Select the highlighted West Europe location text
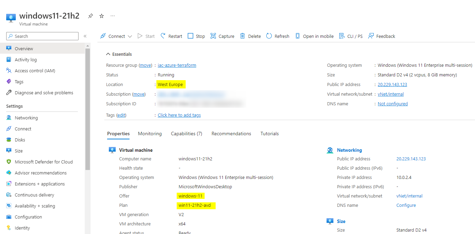This screenshot has height=234, width=475. 170,84
